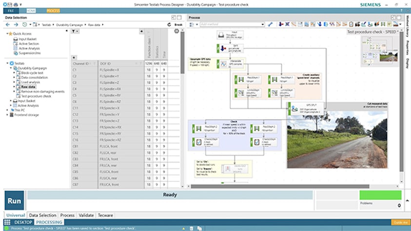
Task: Click the help question mark in ribbon
Action: 401,10
